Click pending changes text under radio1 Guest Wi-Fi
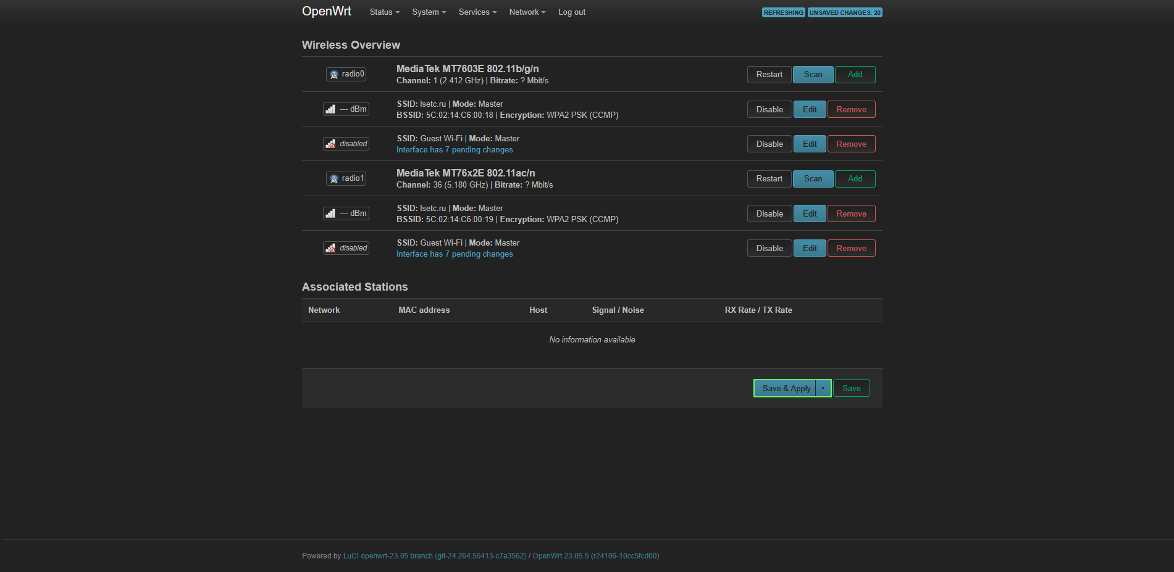This screenshot has height=572, width=1174. (x=455, y=254)
